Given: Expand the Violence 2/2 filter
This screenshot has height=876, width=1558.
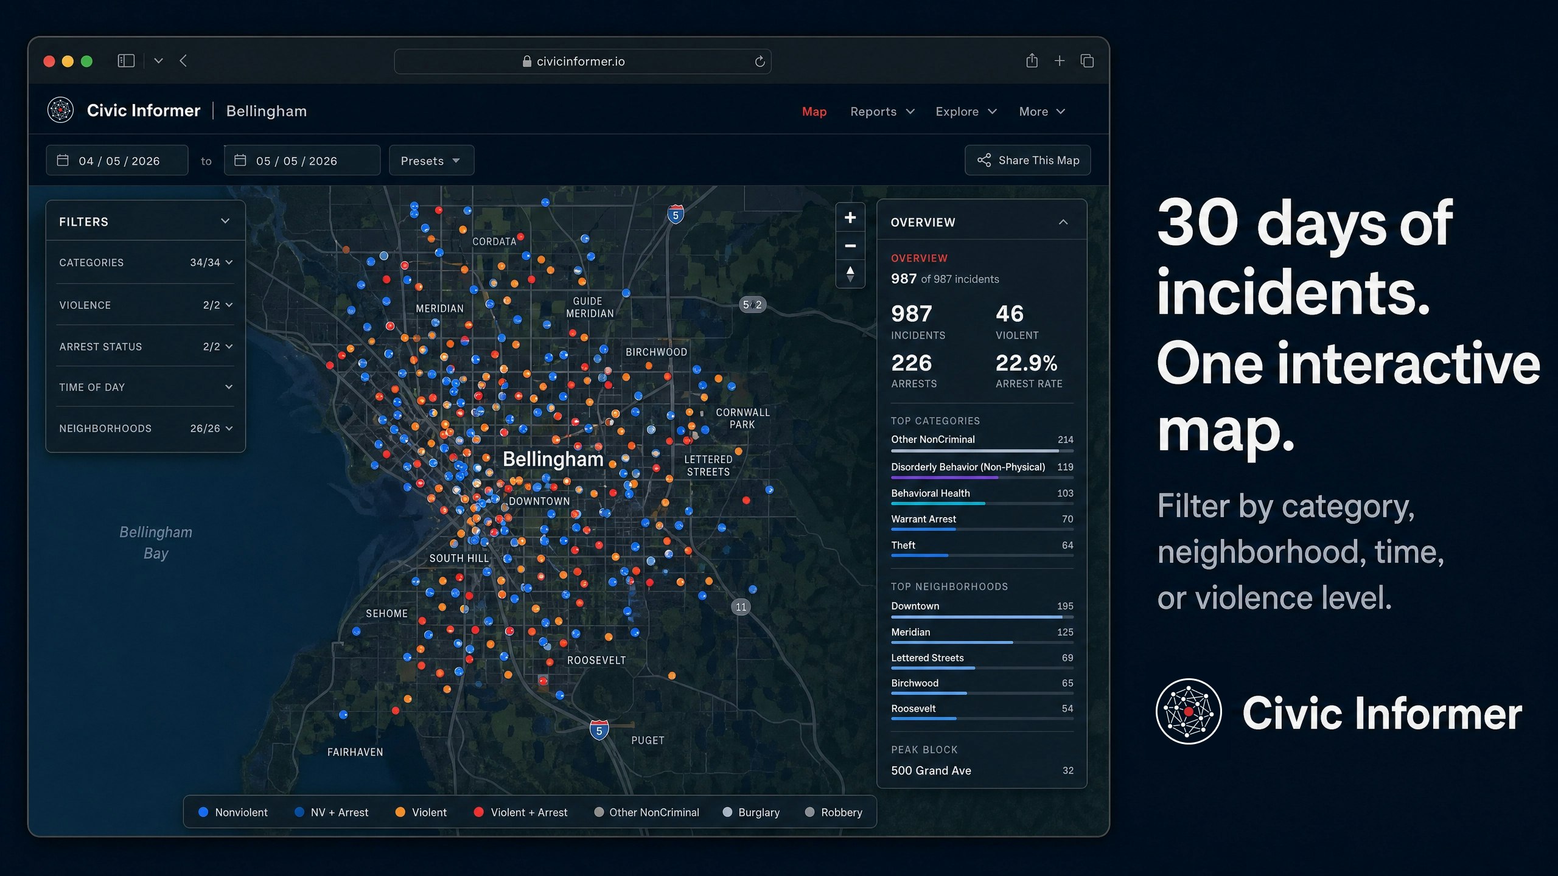Looking at the screenshot, I should (x=145, y=305).
